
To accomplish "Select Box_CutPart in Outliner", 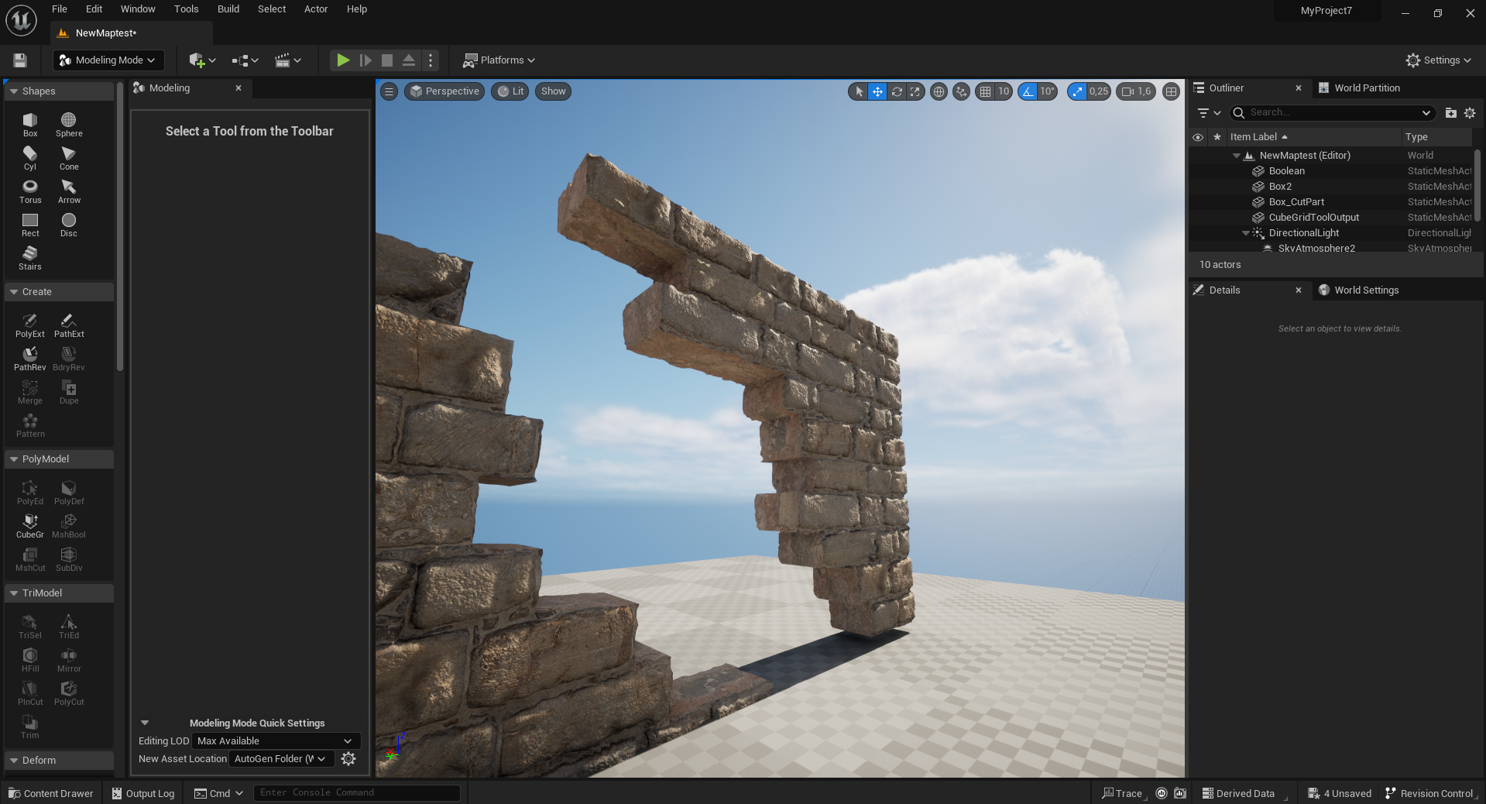I will point(1296,202).
